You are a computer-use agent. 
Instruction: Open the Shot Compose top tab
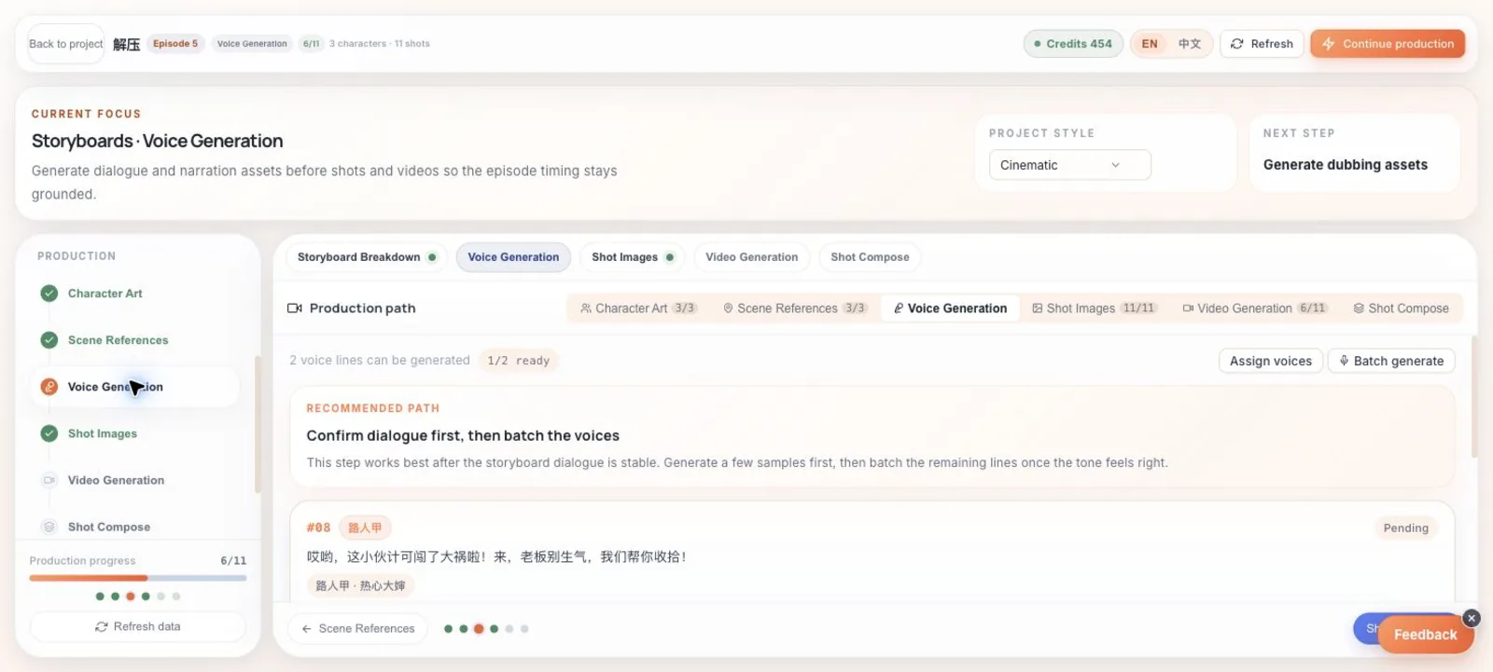(x=870, y=257)
